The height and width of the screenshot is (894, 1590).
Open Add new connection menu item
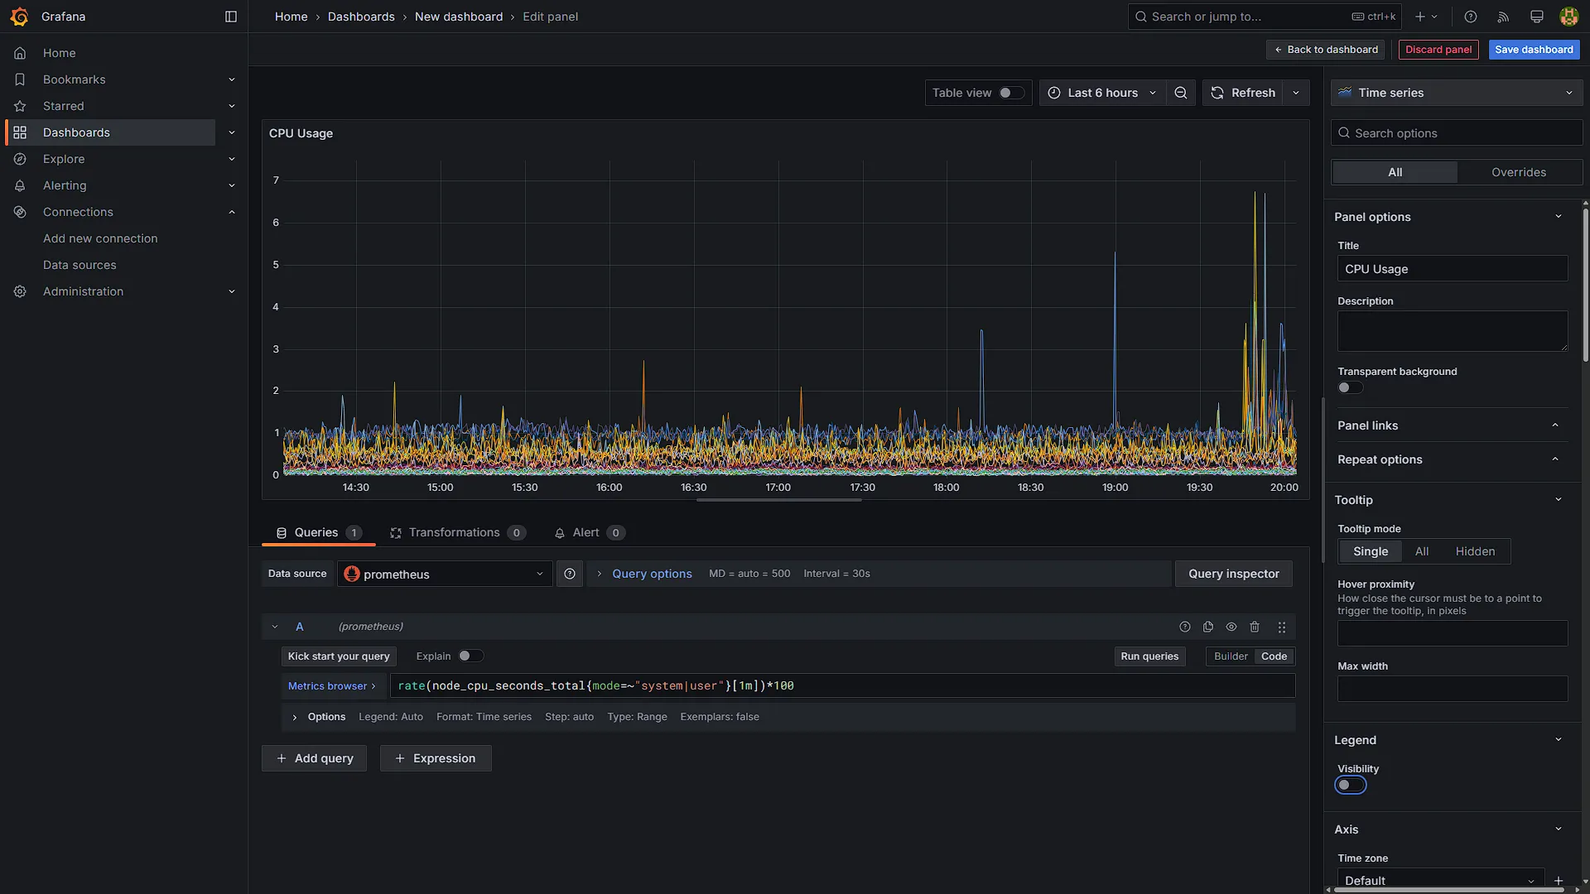click(x=100, y=238)
